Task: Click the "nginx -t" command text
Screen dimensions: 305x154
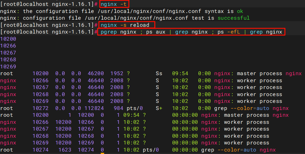Action: [x=114, y=4]
